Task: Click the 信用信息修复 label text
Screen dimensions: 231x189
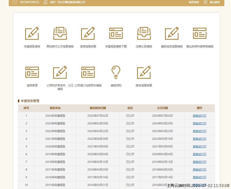Action: pyautogui.click(x=88, y=46)
